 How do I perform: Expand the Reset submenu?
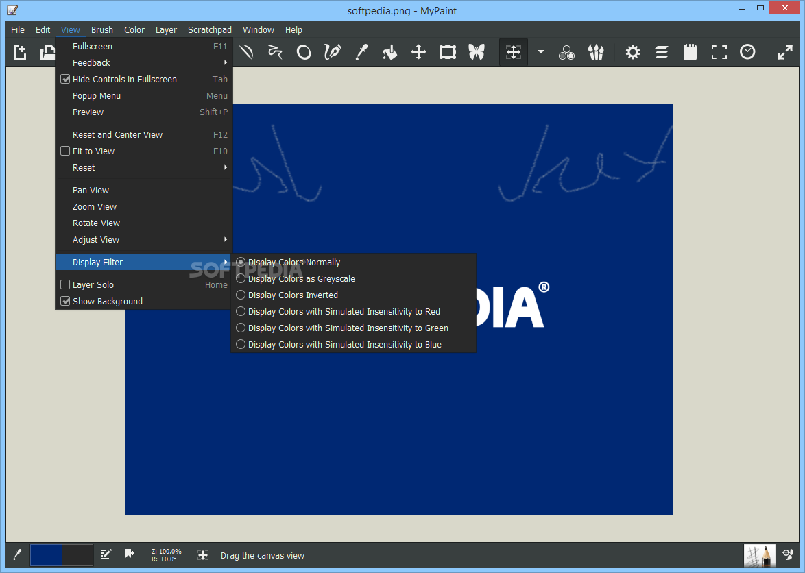[x=144, y=168]
